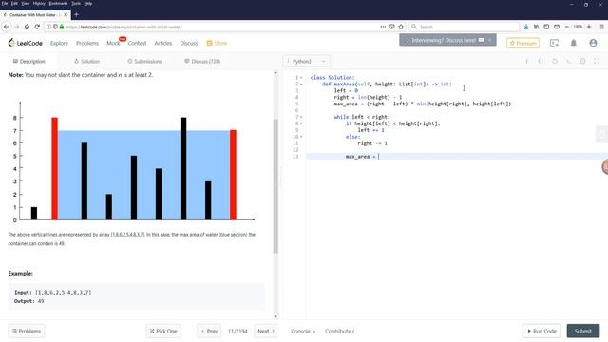Go to the next problem with Next
This screenshot has height=342, width=608.
click(266, 332)
